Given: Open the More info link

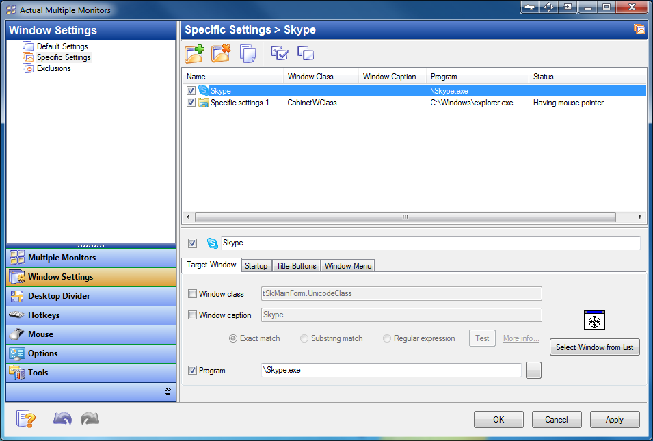Looking at the screenshot, I should [x=521, y=338].
